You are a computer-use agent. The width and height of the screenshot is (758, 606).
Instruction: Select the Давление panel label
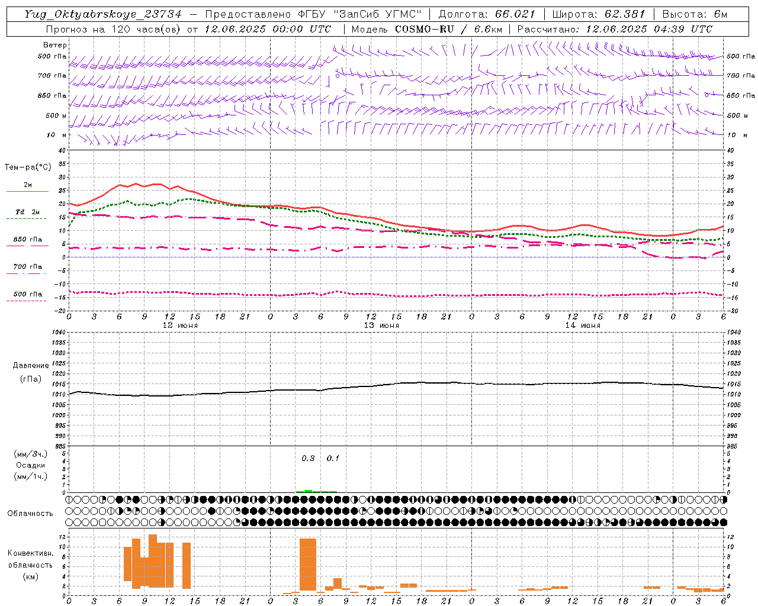coord(31,366)
